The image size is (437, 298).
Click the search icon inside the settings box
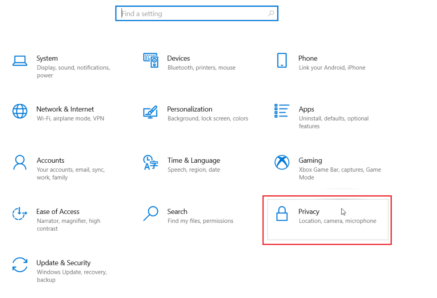(271, 13)
